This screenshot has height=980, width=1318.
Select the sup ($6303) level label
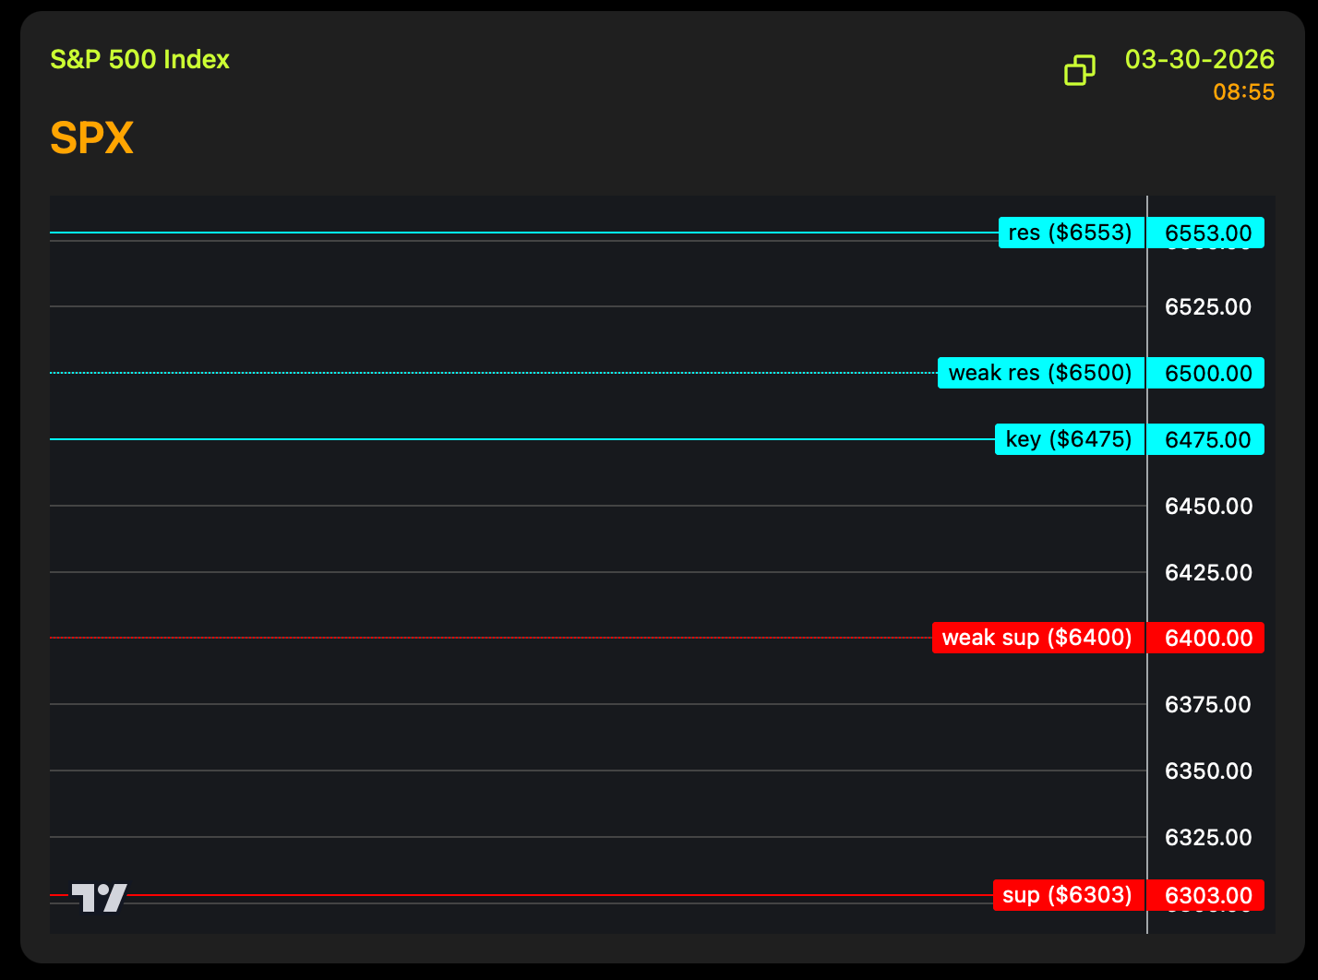(x=1068, y=895)
